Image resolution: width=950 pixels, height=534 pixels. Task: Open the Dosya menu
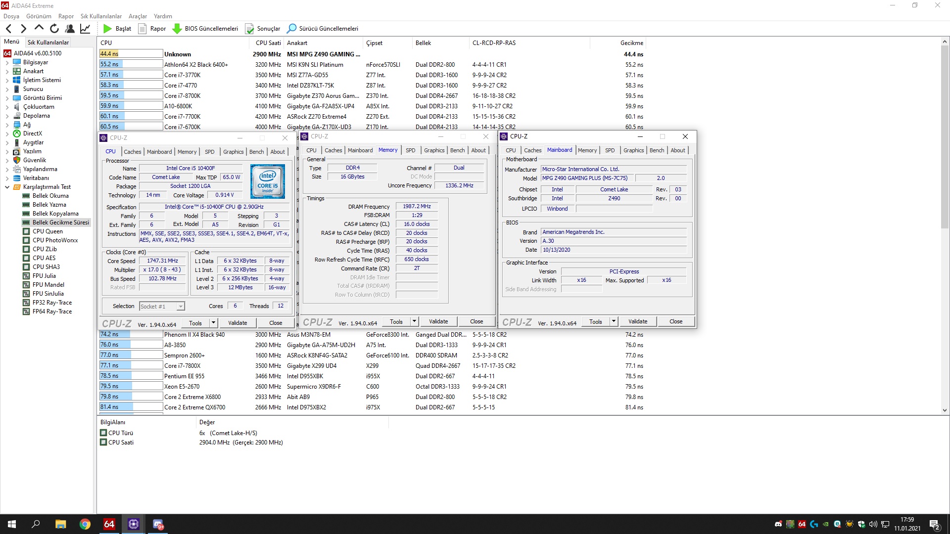click(11, 16)
